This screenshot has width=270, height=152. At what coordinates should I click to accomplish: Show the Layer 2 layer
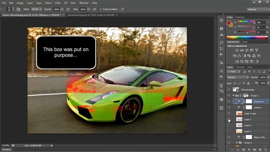[x=229, y=131]
